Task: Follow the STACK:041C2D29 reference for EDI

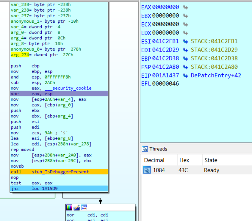Action: pyautogui.click(x=214, y=50)
